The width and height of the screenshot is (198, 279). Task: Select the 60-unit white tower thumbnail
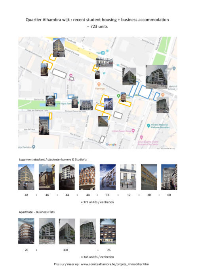coord(169,177)
